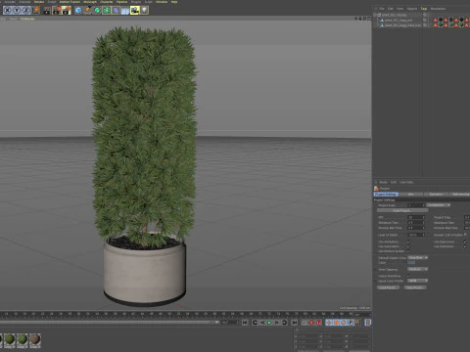Render the active view
The height and width of the screenshot is (352, 470).
(x=47, y=11)
